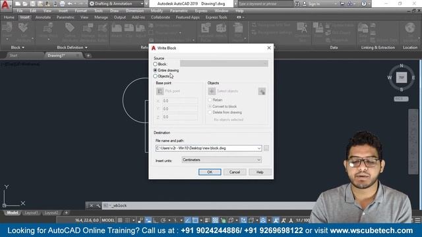This screenshot has height=237, width=422.
Task: Click the command line close X icon
Action: [91, 205]
